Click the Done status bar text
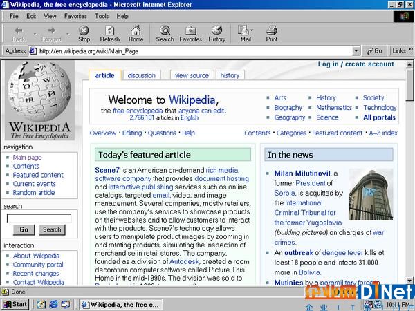The image size is (415, 311). coord(18,292)
